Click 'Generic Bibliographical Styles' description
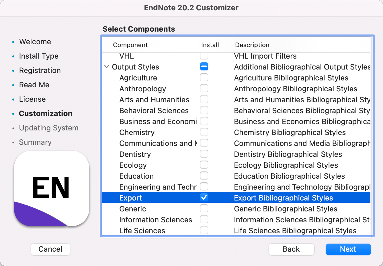The width and height of the screenshot is (383, 266). (x=286, y=209)
